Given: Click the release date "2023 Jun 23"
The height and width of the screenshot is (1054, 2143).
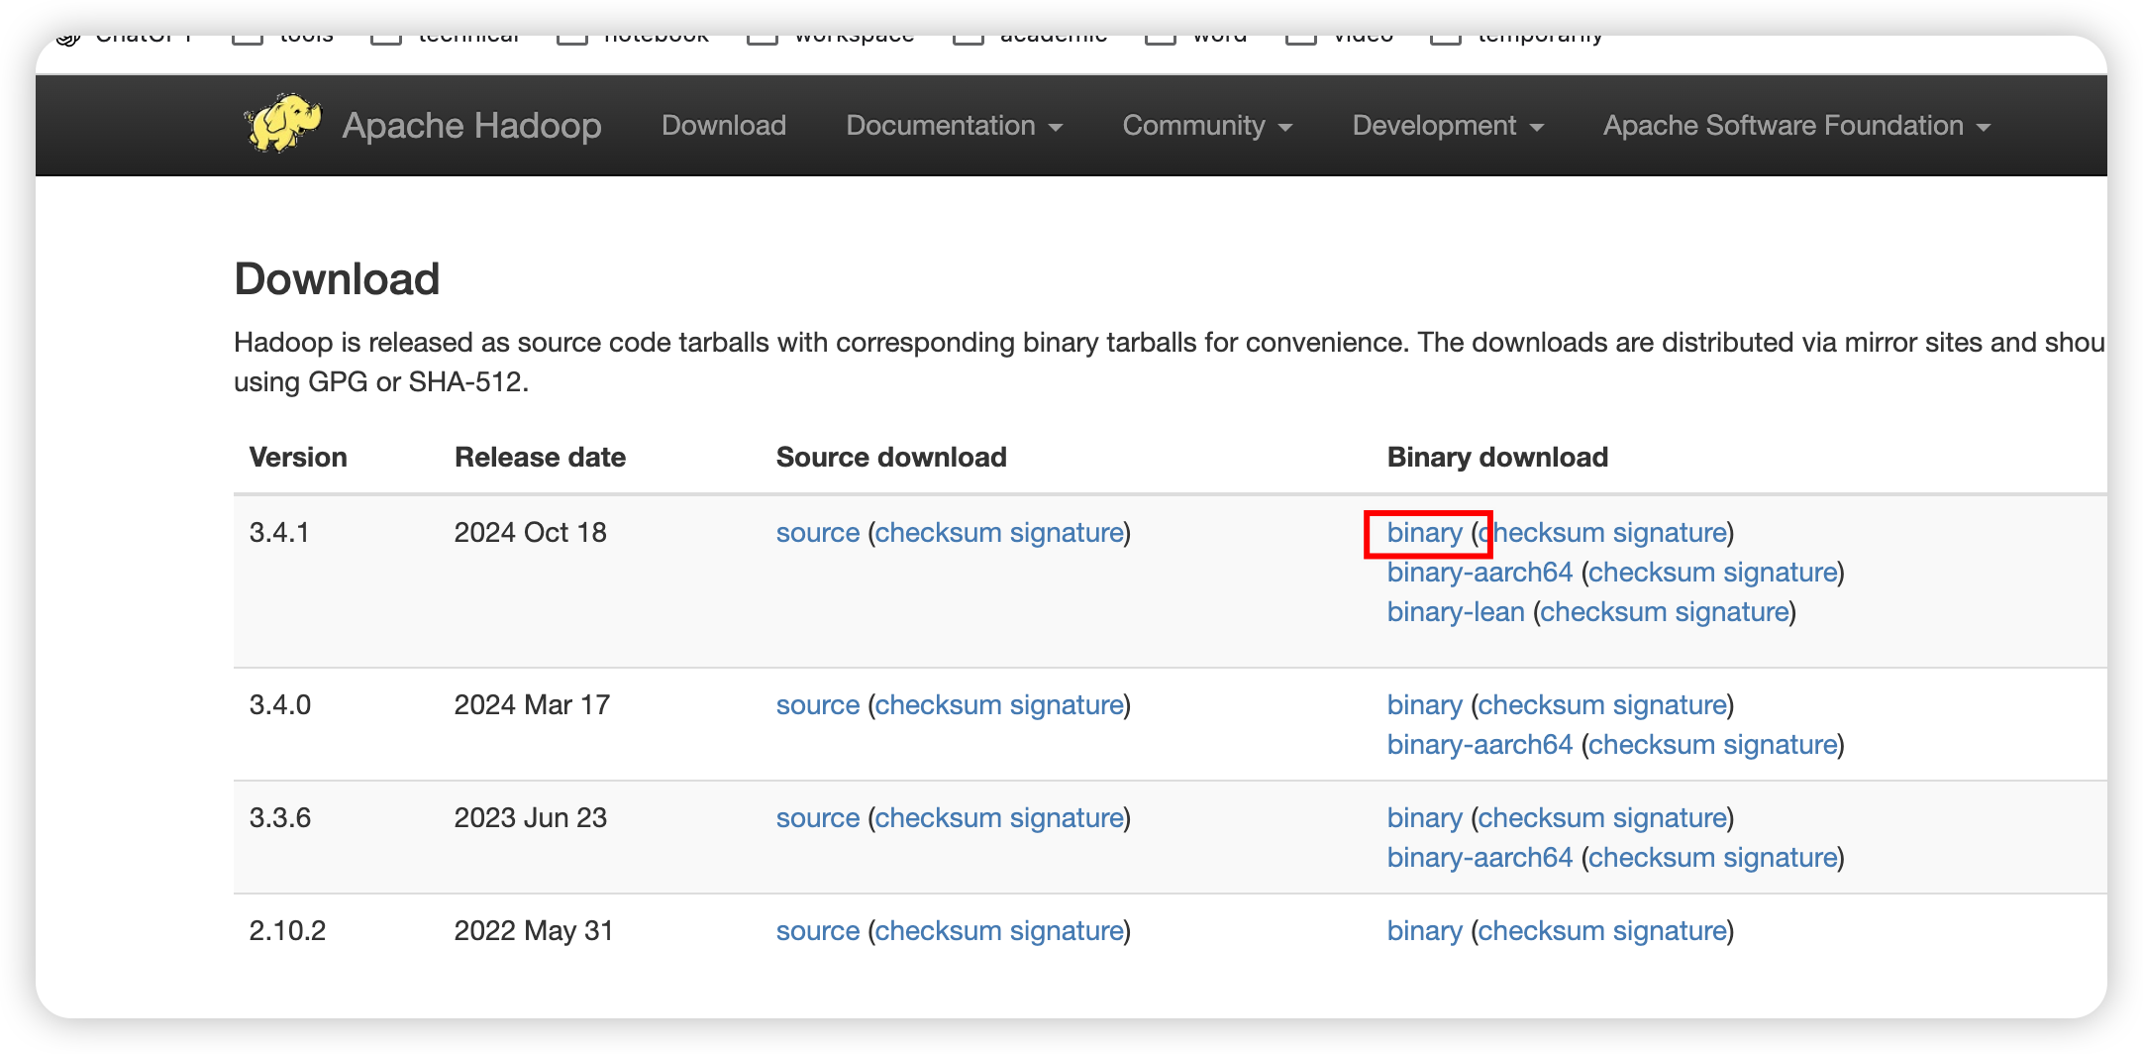Looking at the screenshot, I should tap(530, 818).
